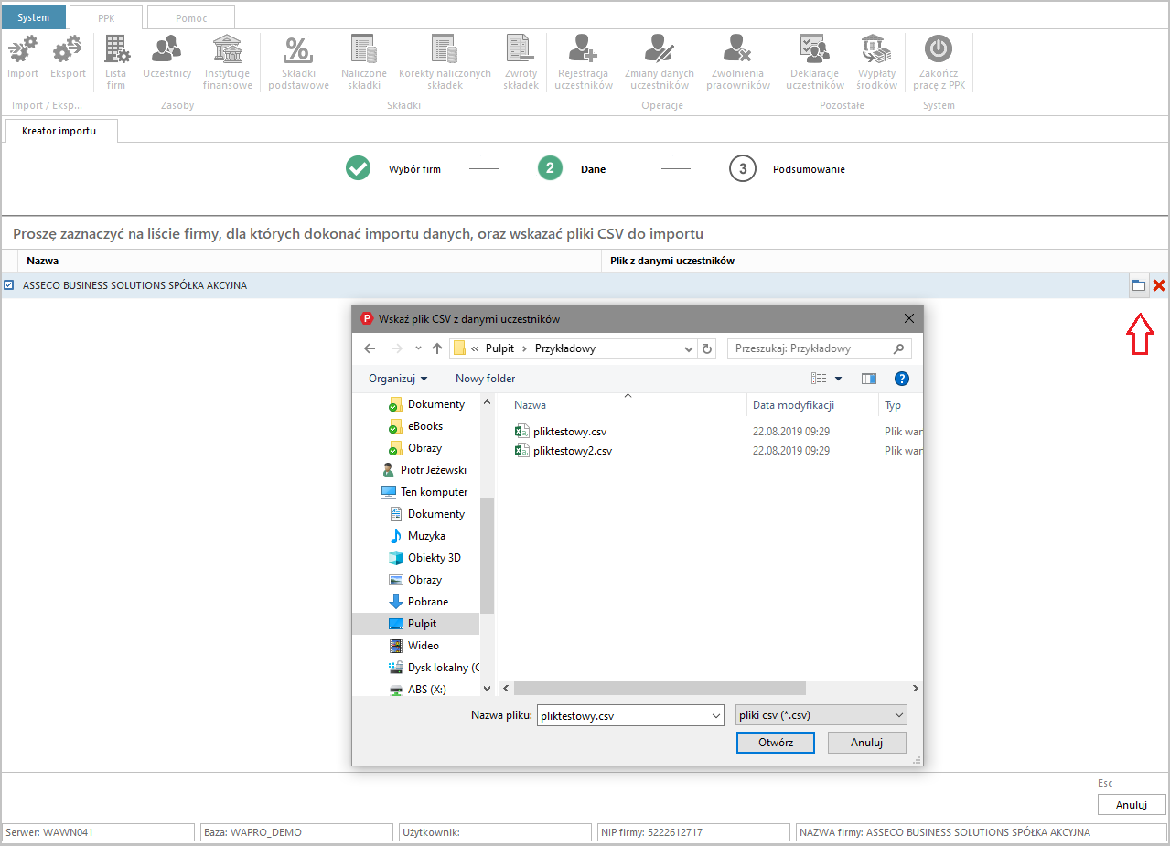
Task: Open Deklaracje uczestników ribbon icon
Action: tap(814, 62)
